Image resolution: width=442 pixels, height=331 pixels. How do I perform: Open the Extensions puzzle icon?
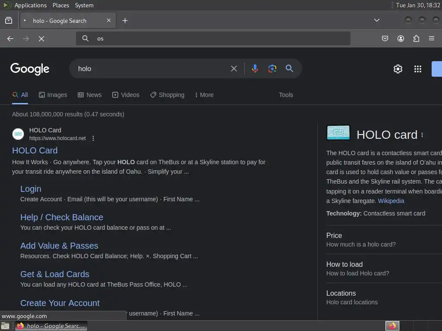tap(416, 38)
